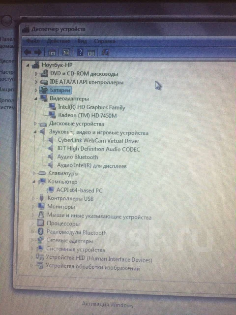Viewport: 236px width, 315px height.
Task: Open the Действие menu
Action: tap(59, 41)
